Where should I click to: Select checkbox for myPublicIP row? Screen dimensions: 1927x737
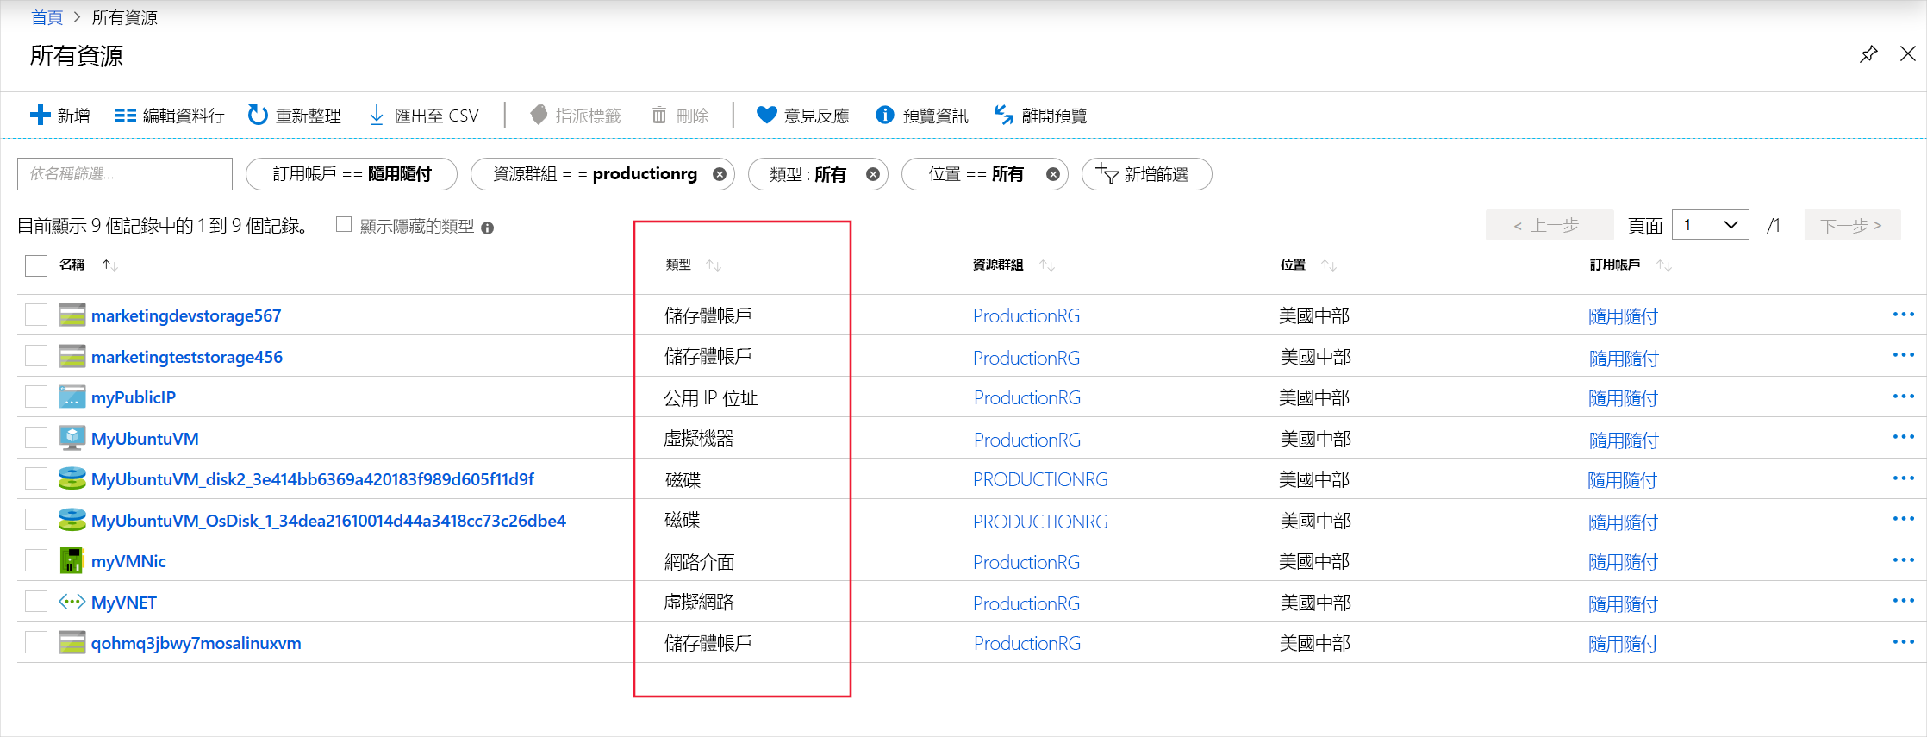pyautogui.click(x=36, y=397)
